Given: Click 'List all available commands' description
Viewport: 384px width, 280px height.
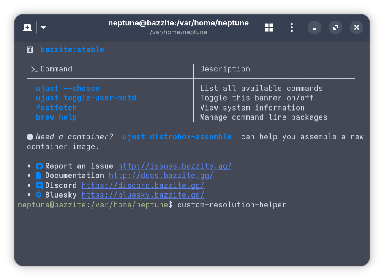Looking at the screenshot, I should (x=261, y=89).
